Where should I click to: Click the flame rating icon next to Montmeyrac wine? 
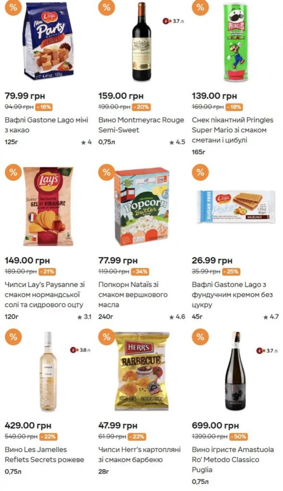165,22
